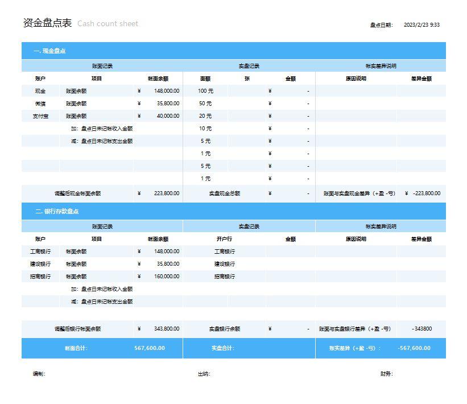Click the 40,000.00 支付宝 balance cell
Viewport: 467px width, 404px height.
(168, 116)
